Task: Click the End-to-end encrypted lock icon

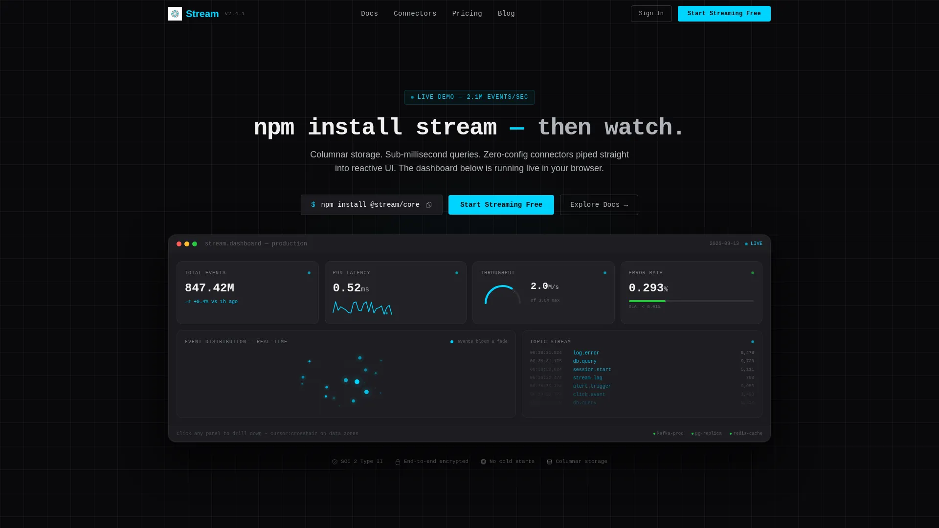Action: pos(398,462)
